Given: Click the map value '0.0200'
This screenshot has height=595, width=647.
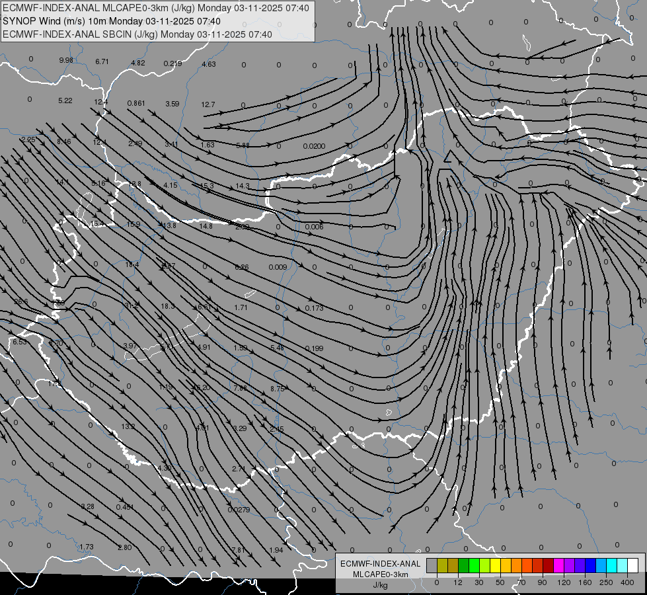Looking at the screenshot, I should click(x=314, y=146).
